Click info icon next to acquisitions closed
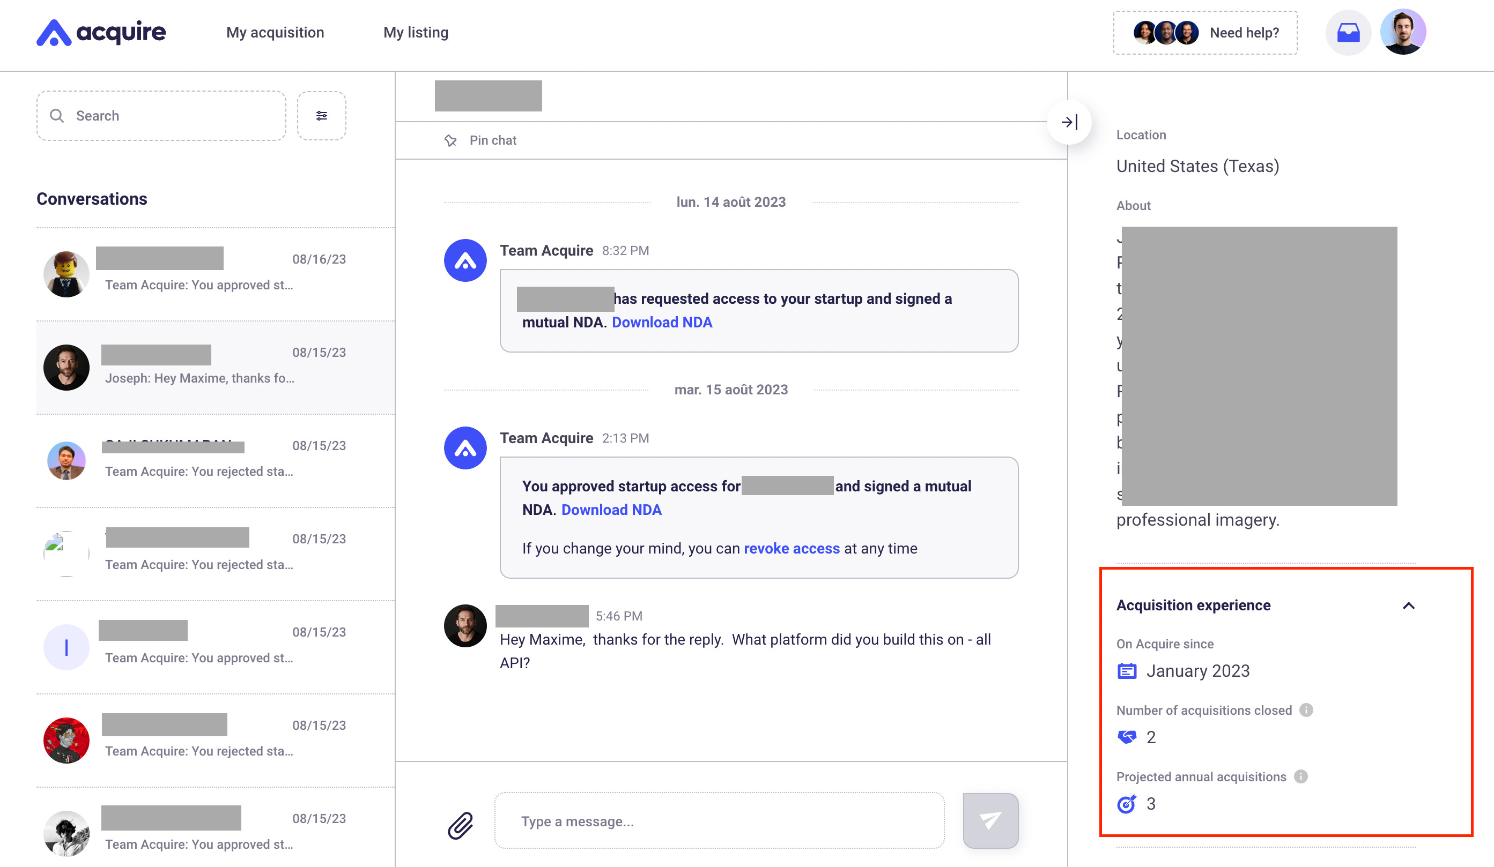Screen dimensions: 1494x867 1306,710
